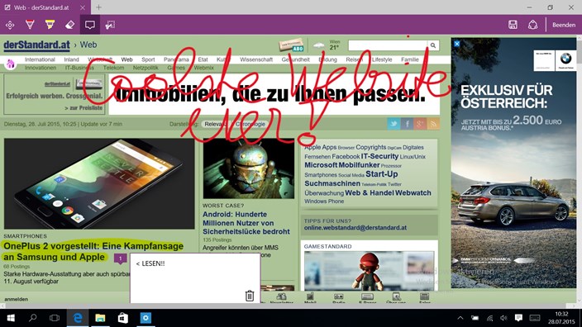Click the Pan move tool
Image resolution: width=582 pixels, height=327 pixels.
[x=10, y=25]
